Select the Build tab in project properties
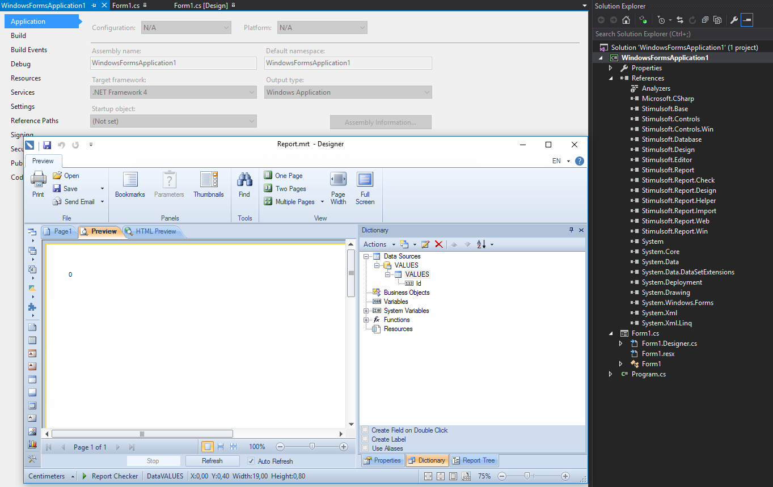The height and width of the screenshot is (487, 773). tap(19, 36)
